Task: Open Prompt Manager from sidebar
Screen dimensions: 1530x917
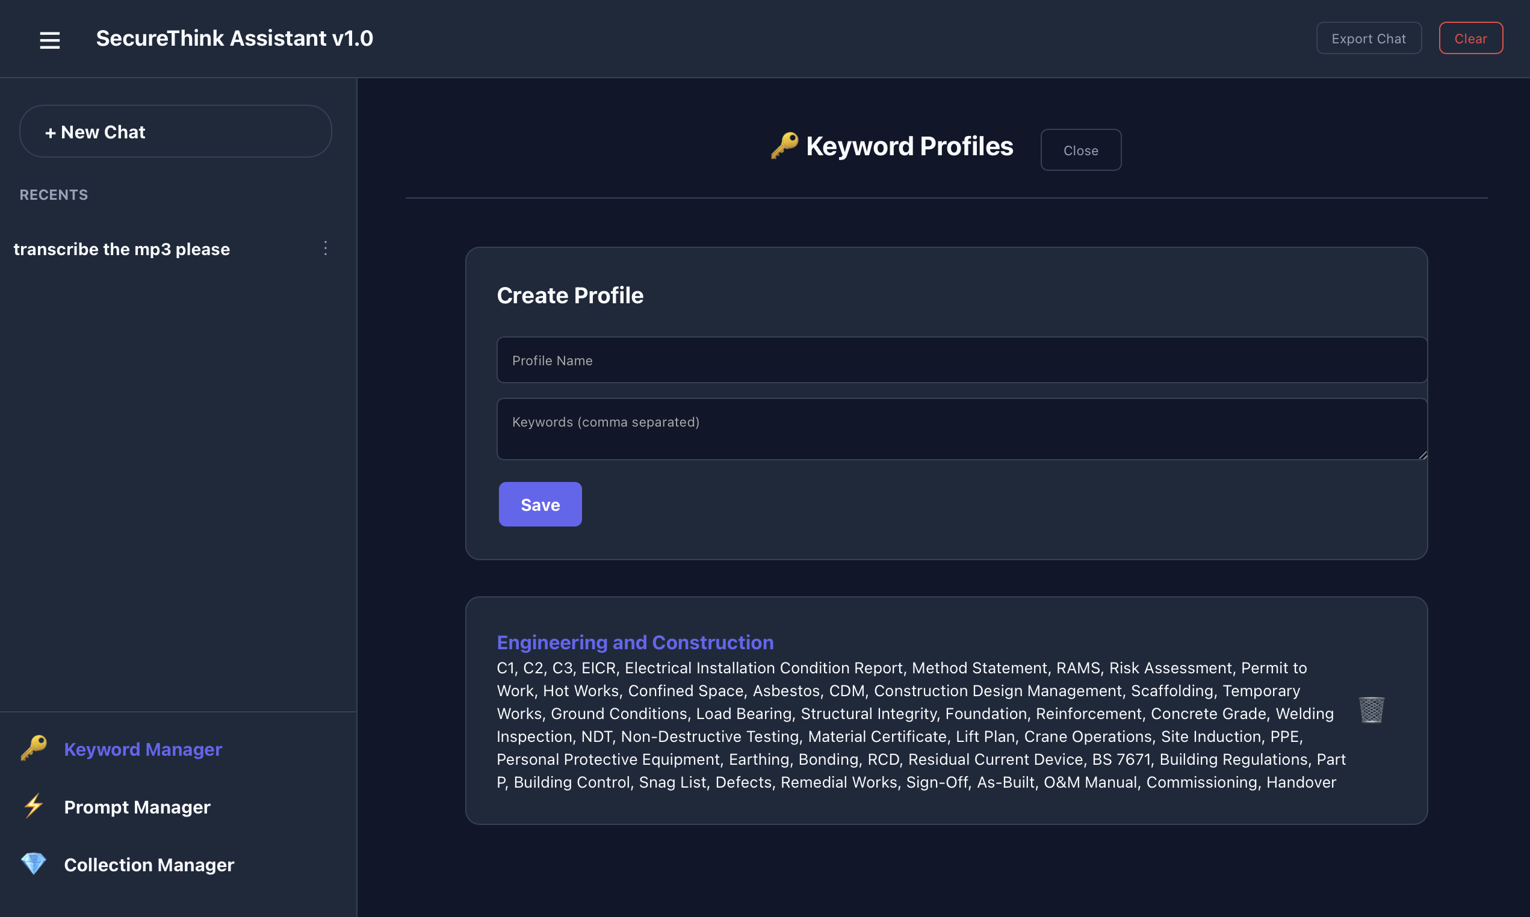Action: pyautogui.click(x=137, y=807)
